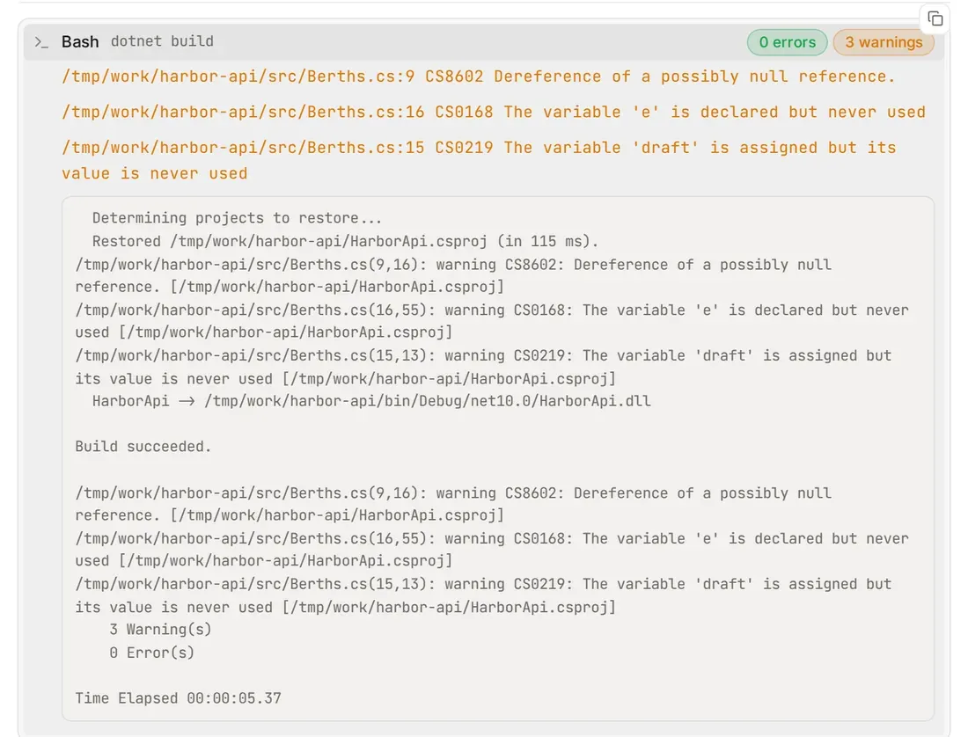The image size is (968, 737).
Task: Click the 'Restored HarborApi.csproj' output line
Action: click(x=345, y=241)
